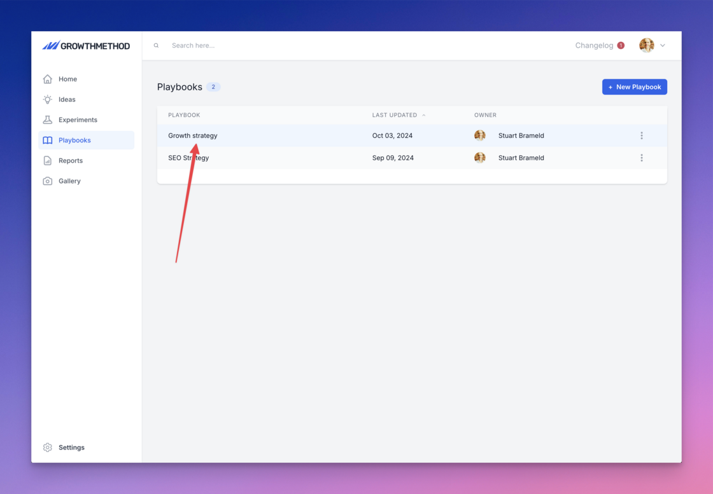Click the Playbook column header
The image size is (713, 494).
pyautogui.click(x=184, y=115)
